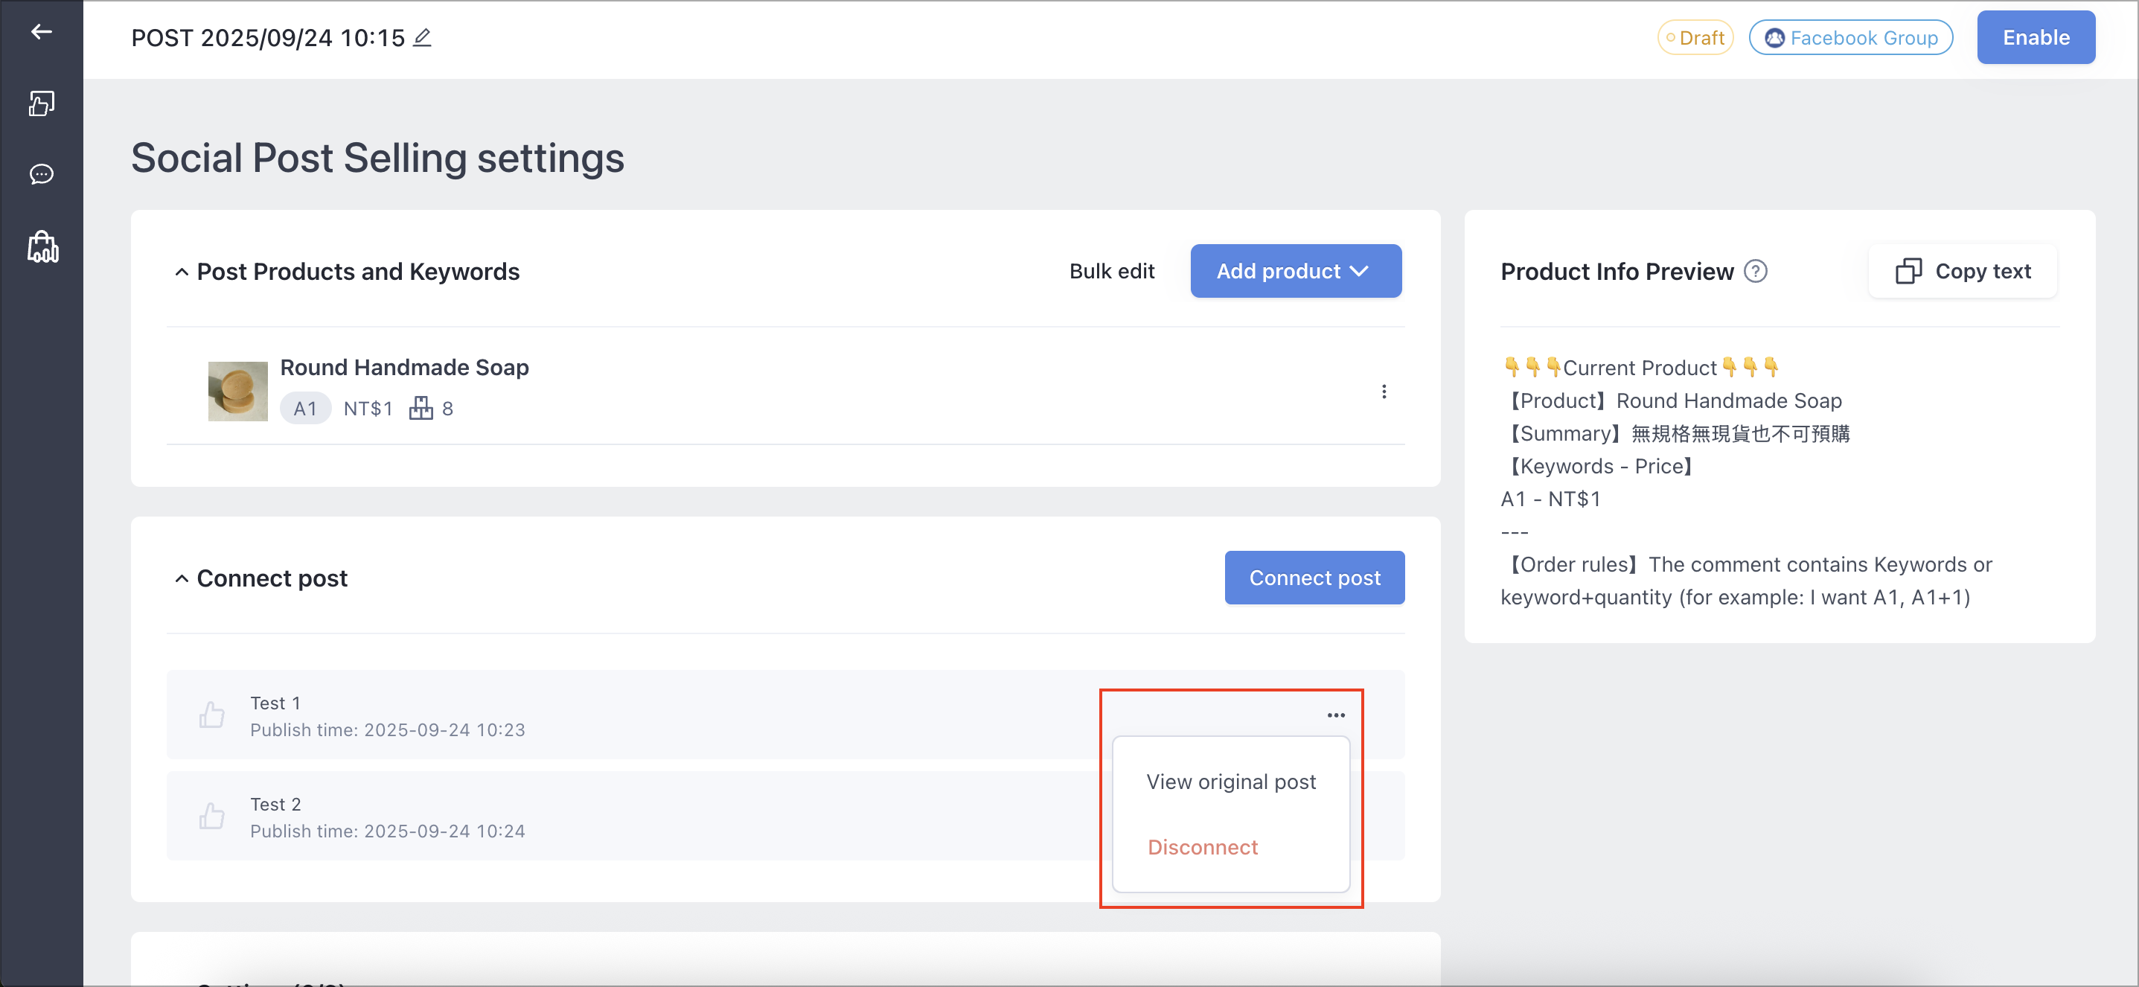Click the Copy text button
Screen dimensions: 2139x987
coord(1963,272)
